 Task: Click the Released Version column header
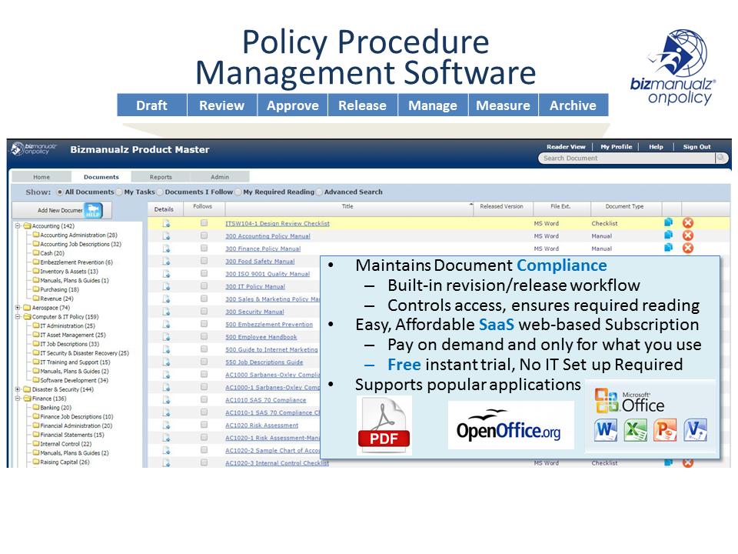[x=501, y=206]
